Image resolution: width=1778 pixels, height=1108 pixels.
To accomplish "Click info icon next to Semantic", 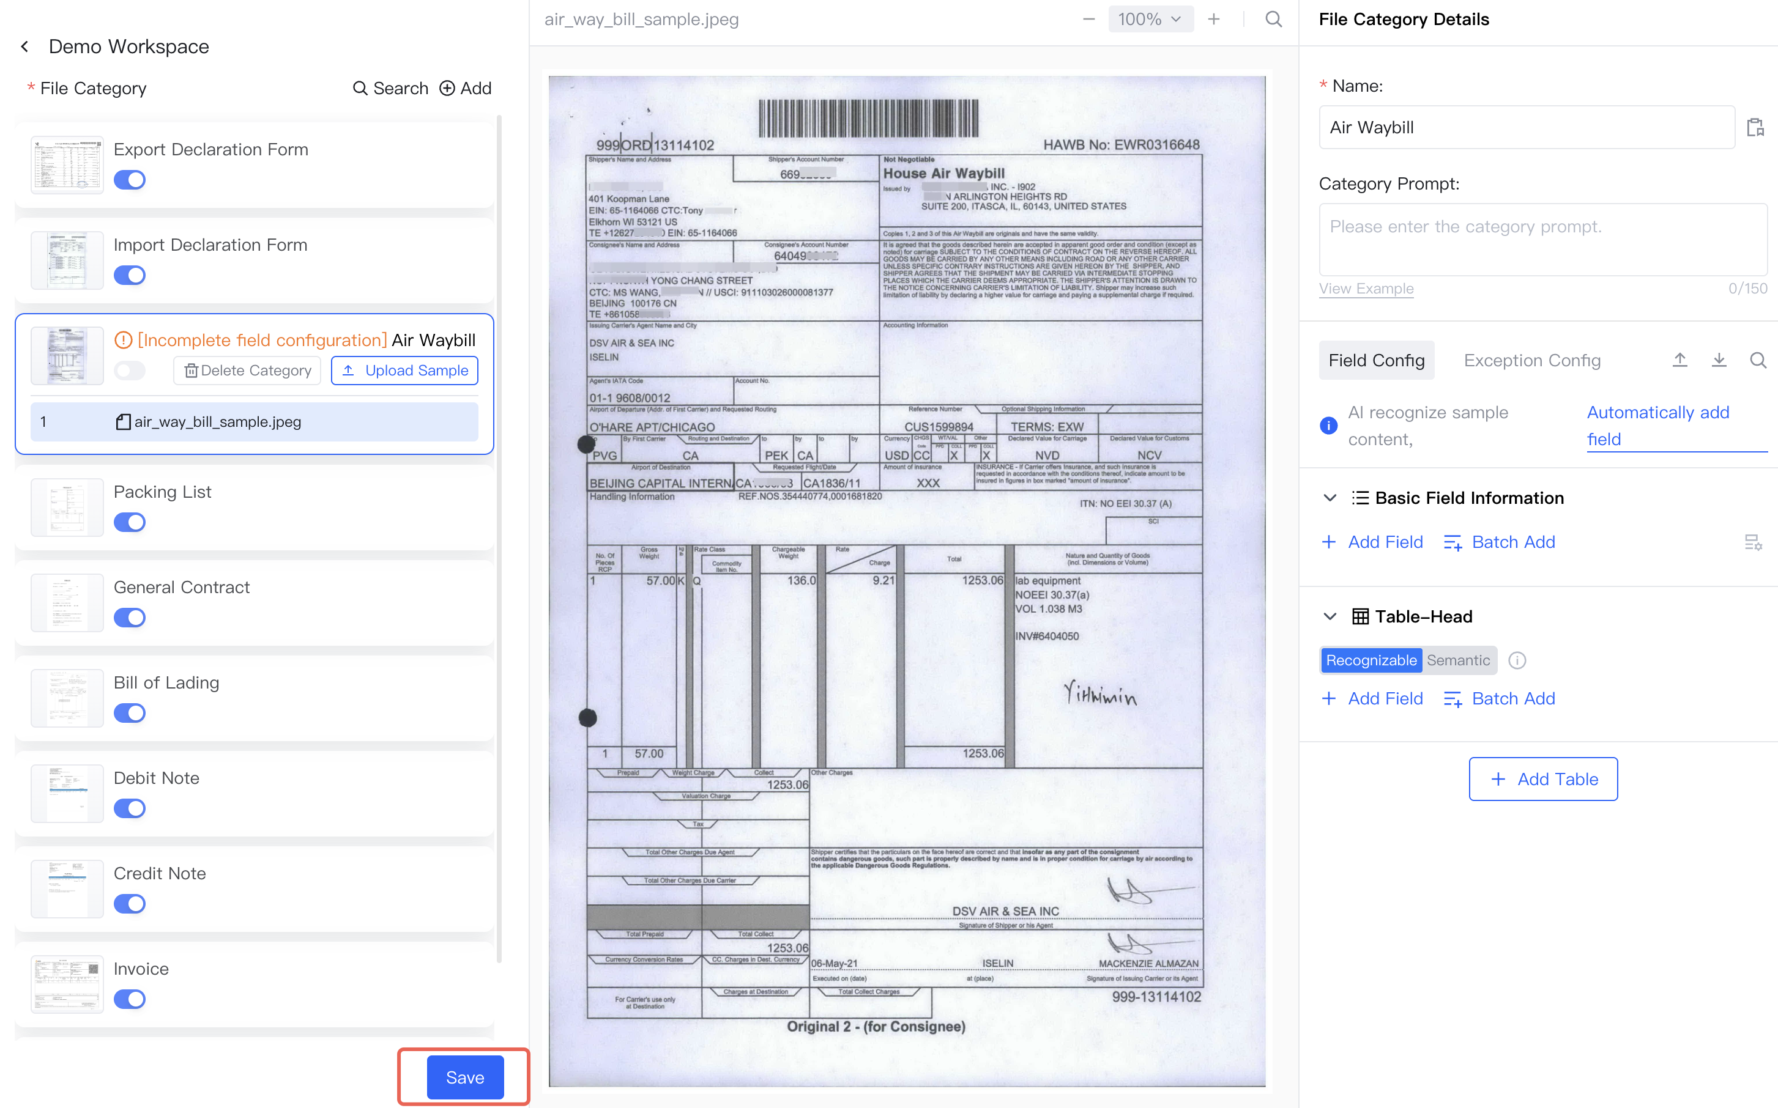I will coord(1517,660).
